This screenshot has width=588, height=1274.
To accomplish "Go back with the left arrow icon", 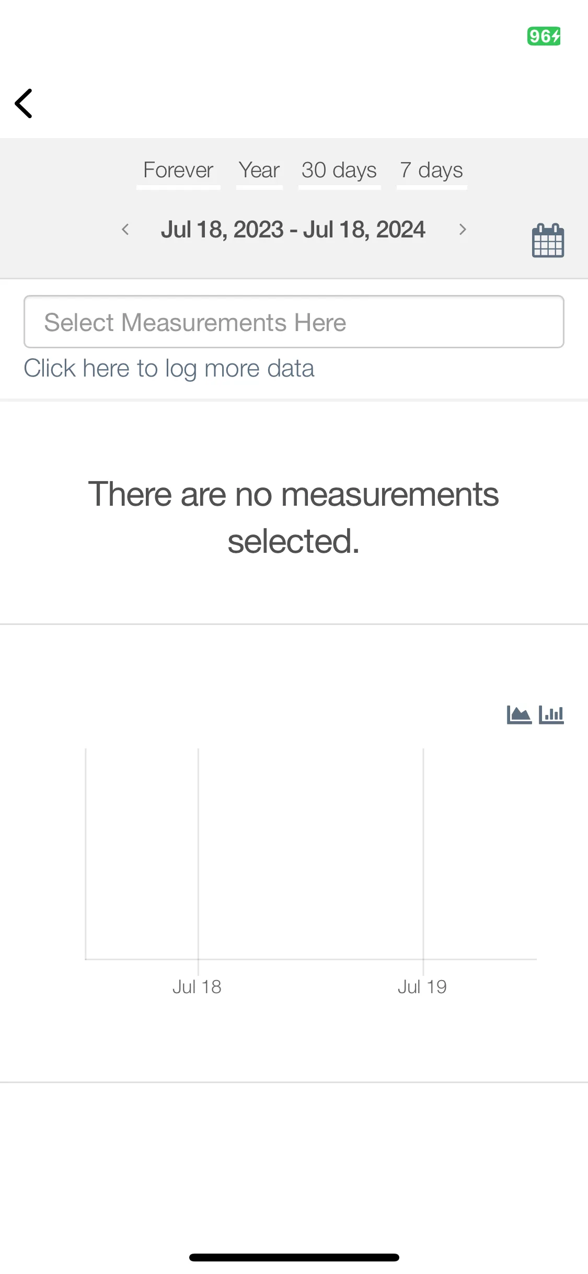I will tap(24, 104).
